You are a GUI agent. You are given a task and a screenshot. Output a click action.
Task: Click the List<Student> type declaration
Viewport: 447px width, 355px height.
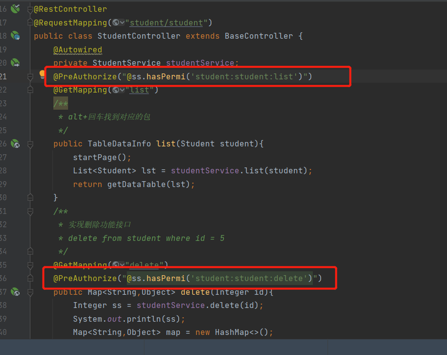pyautogui.click(x=104, y=170)
